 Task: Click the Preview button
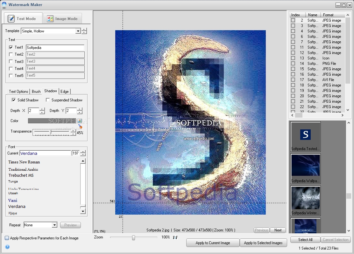click(x=70, y=225)
